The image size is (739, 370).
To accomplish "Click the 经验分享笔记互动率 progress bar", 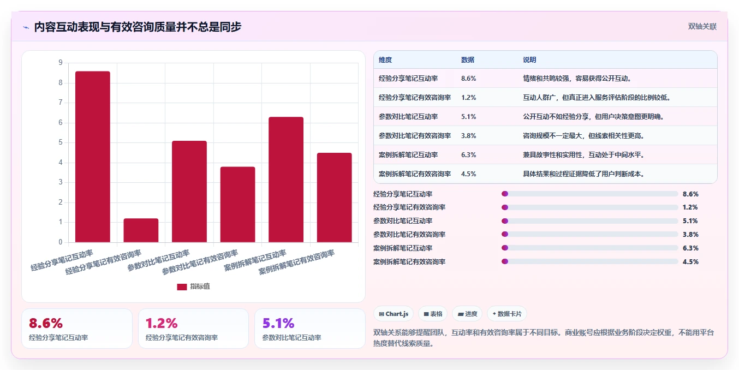I will pyautogui.click(x=589, y=194).
